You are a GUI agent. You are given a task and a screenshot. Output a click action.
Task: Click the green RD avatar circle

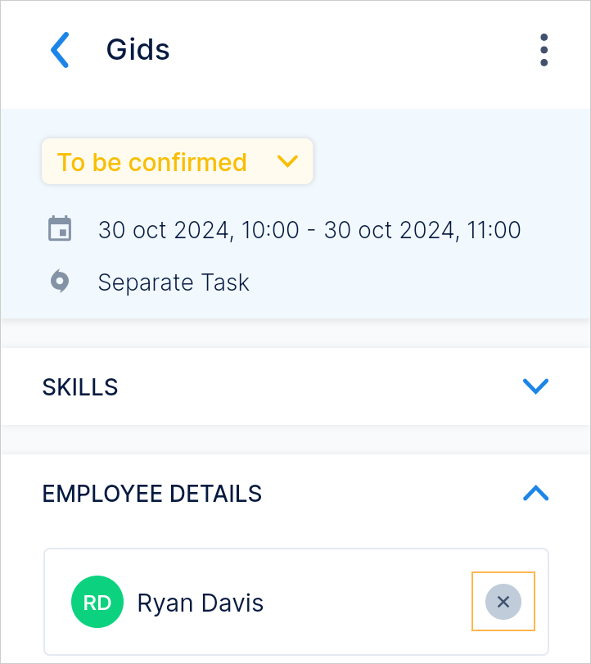point(97,603)
